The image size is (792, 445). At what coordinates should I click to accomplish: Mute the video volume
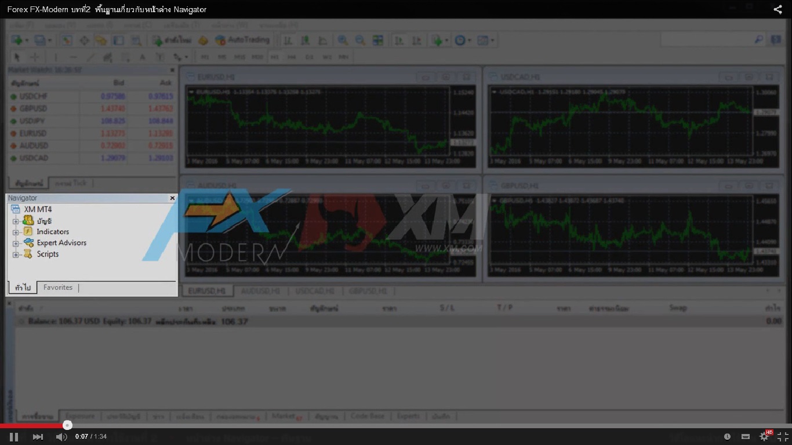(61, 437)
